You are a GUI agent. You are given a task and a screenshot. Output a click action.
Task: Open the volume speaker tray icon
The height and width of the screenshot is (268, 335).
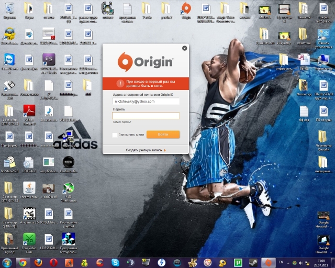click(301, 263)
